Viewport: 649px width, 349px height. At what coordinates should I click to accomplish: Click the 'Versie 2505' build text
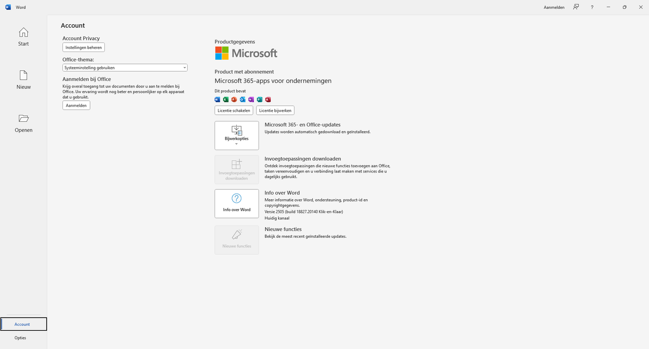pos(304,212)
